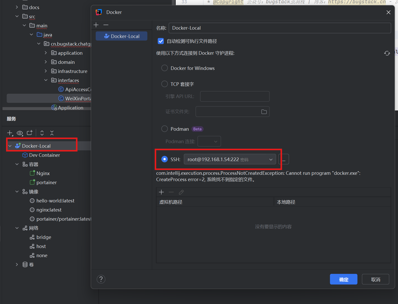398x304 pixels.
Task: Toggle auto-detect executable path checkbox
Action: coord(161,41)
